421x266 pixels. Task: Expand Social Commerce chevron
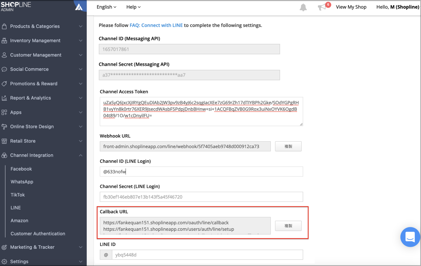tap(81, 69)
